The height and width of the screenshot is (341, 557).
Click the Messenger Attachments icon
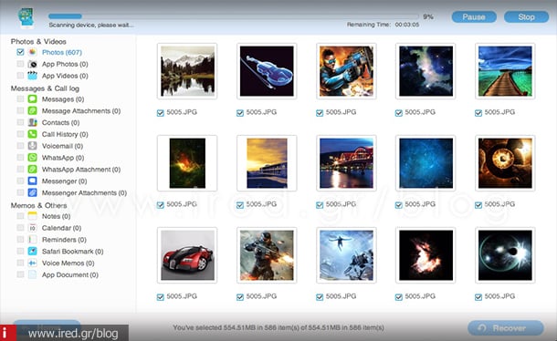tap(32, 192)
